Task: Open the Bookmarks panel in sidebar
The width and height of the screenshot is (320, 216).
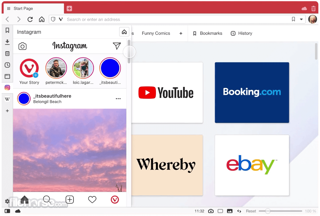Action: pyautogui.click(x=7, y=30)
